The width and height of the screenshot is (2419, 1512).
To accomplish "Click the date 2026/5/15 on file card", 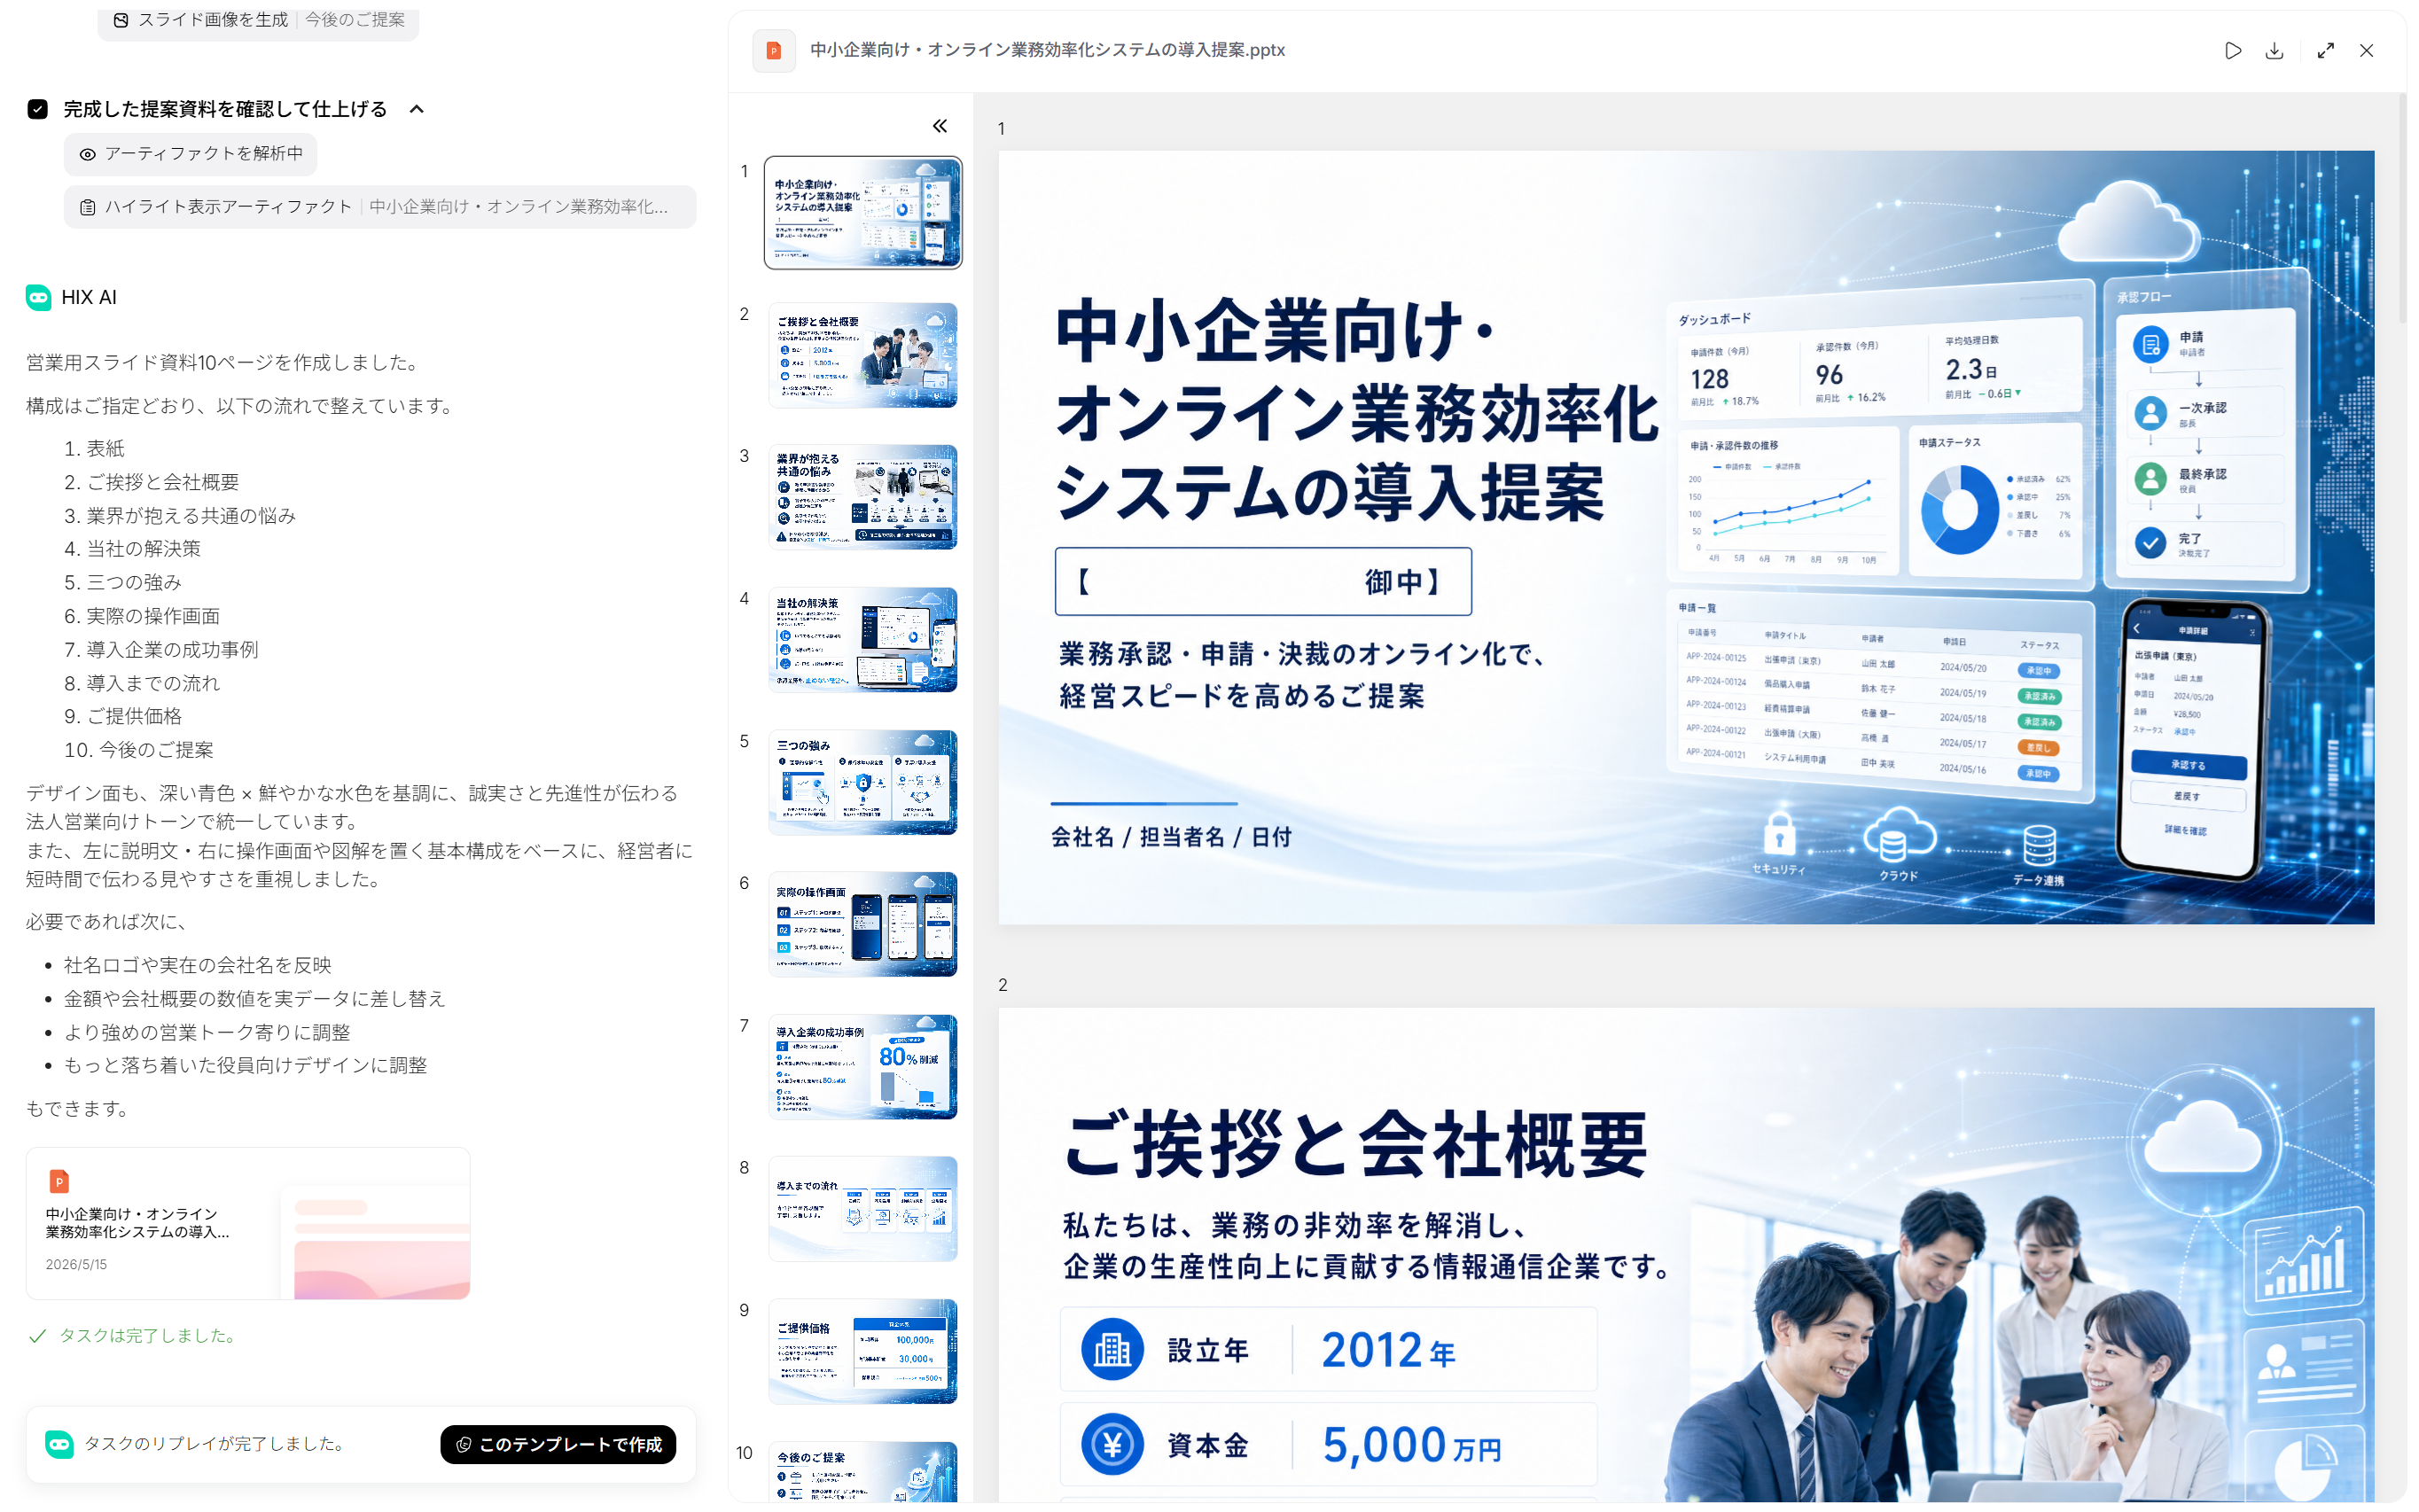I will point(76,1265).
